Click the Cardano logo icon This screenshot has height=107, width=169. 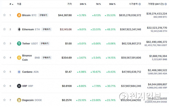pyautogui.click(x=19, y=72)
